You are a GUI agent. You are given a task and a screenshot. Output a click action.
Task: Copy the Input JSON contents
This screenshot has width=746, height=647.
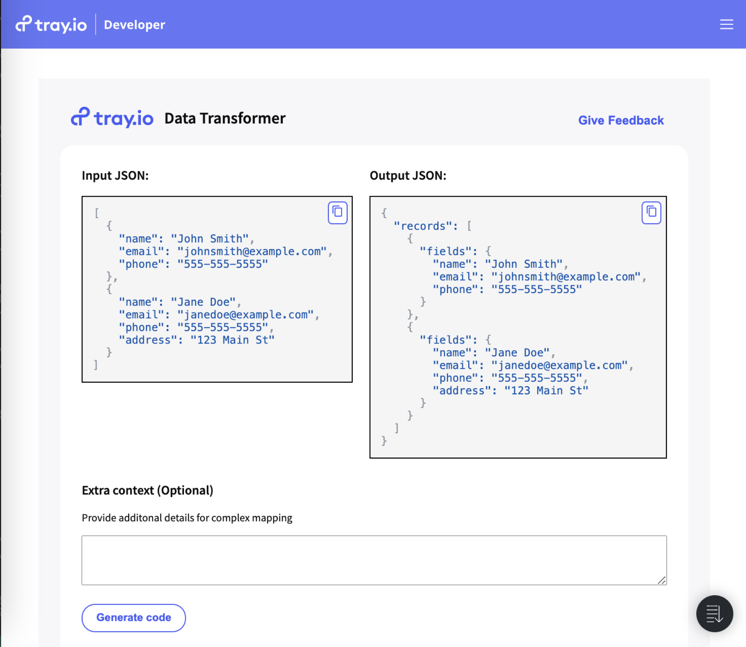[337, 212]
